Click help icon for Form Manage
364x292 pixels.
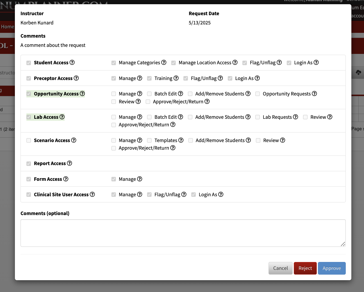[x=140, y=179]
